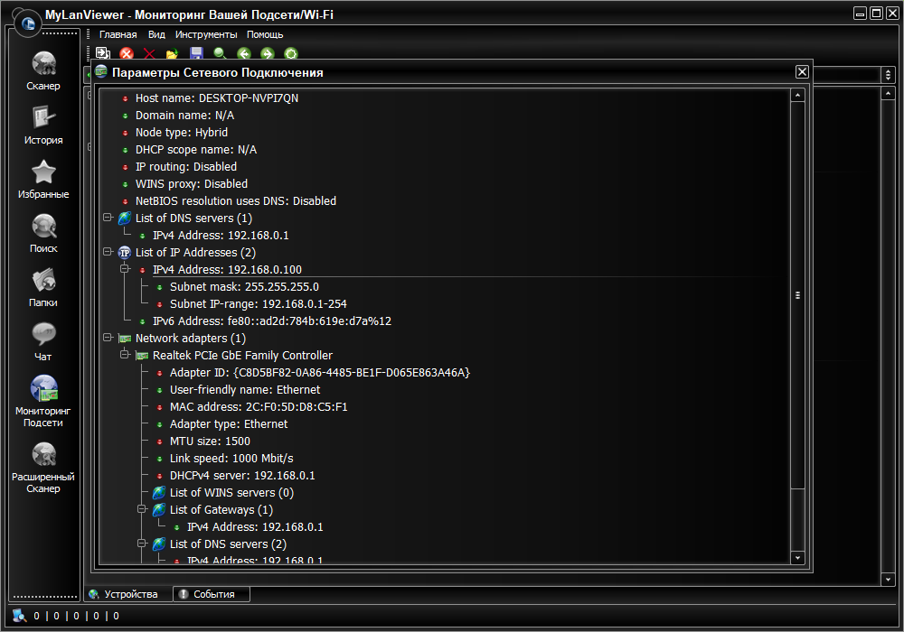Click the export arrow toolbar icon
This screenshot has width=904, height=632.
click(103, 53)
